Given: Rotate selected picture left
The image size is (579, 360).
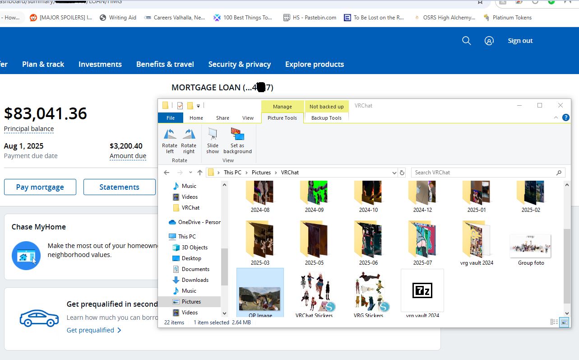Looking at the screenshot, I should (x=170, y=140).
